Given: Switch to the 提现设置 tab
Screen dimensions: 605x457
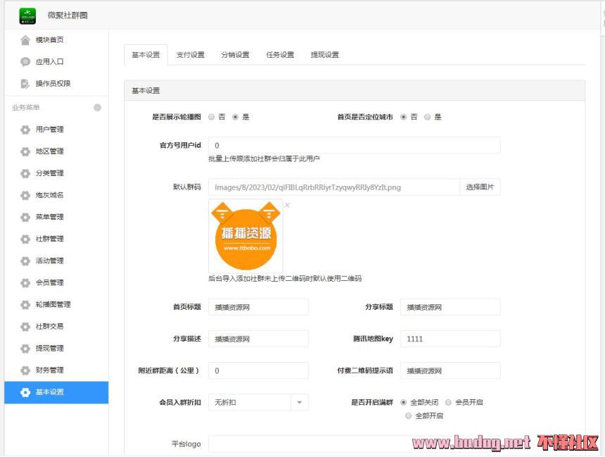Looking at the screenshot, I should pos(324,55).
